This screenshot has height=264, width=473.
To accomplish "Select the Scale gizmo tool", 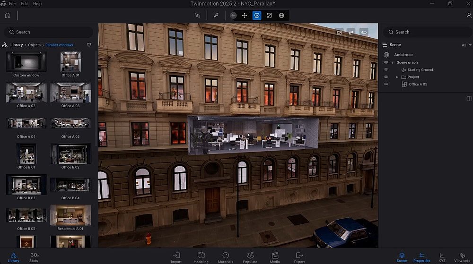I will 269,16.
